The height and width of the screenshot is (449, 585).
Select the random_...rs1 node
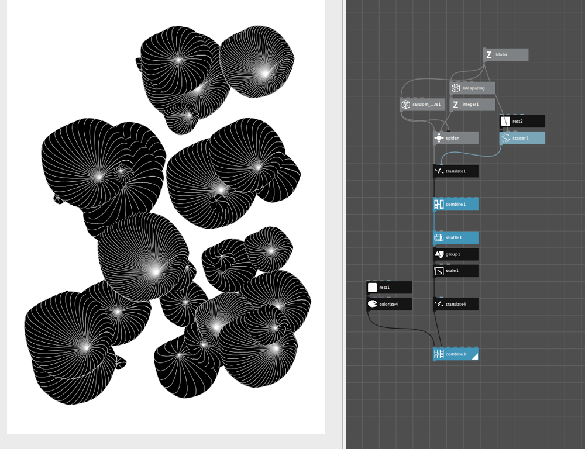click(422, 105)
